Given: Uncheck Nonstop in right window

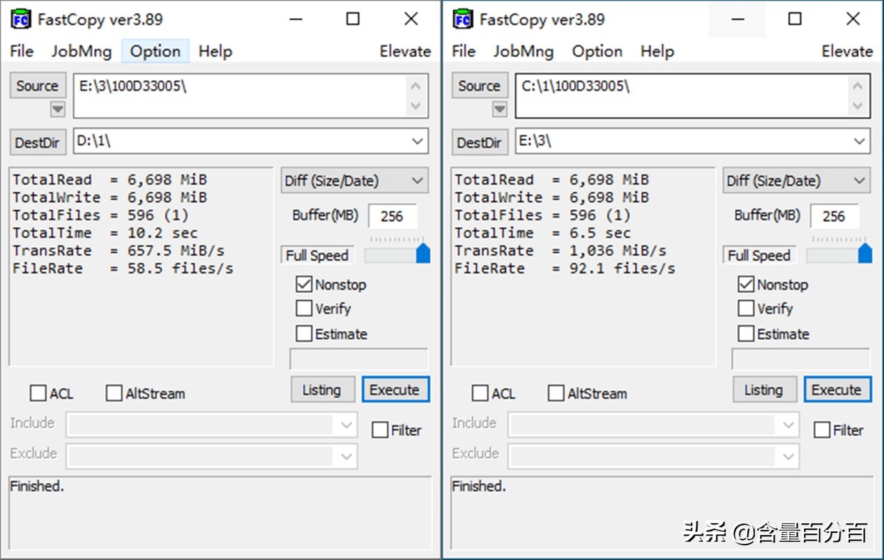Looking at the screenshot, I should [746, 284].
